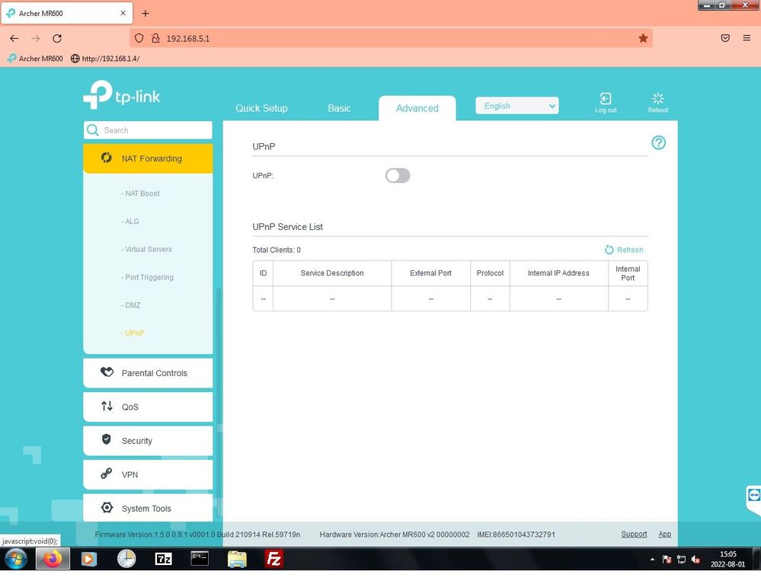The height and width of the screenshot is (587, 761).
Task: Switch to the Quick Setup tab
Action: point(261,108)
